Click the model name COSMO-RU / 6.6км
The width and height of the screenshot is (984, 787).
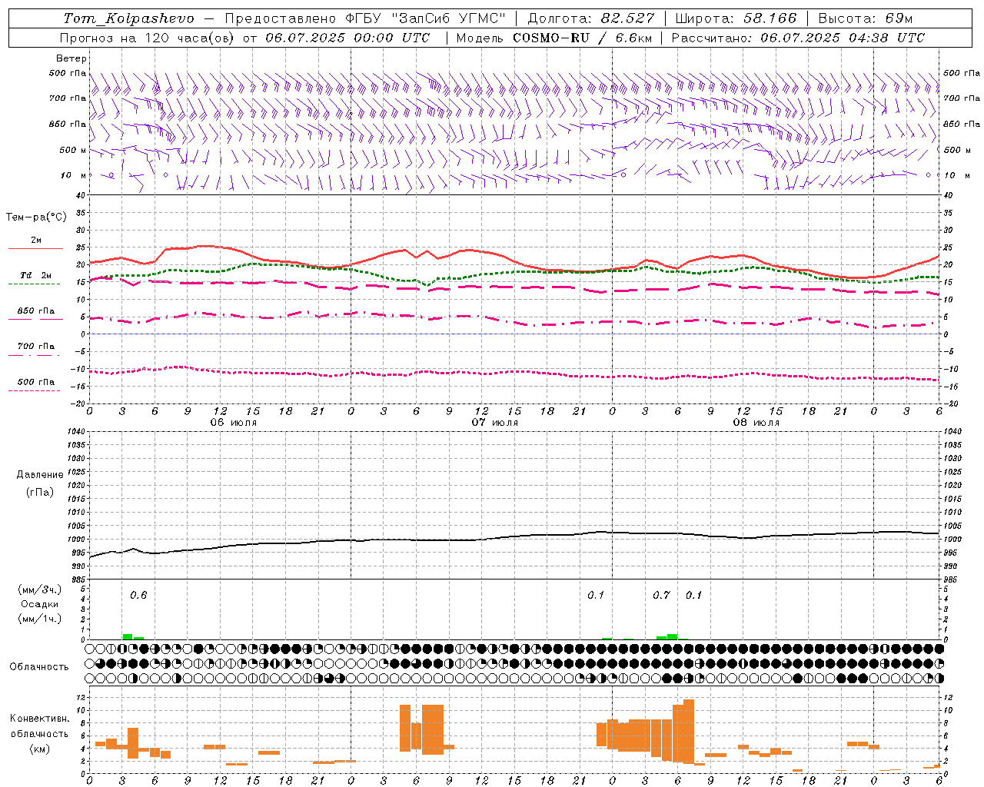pos(582,38)
